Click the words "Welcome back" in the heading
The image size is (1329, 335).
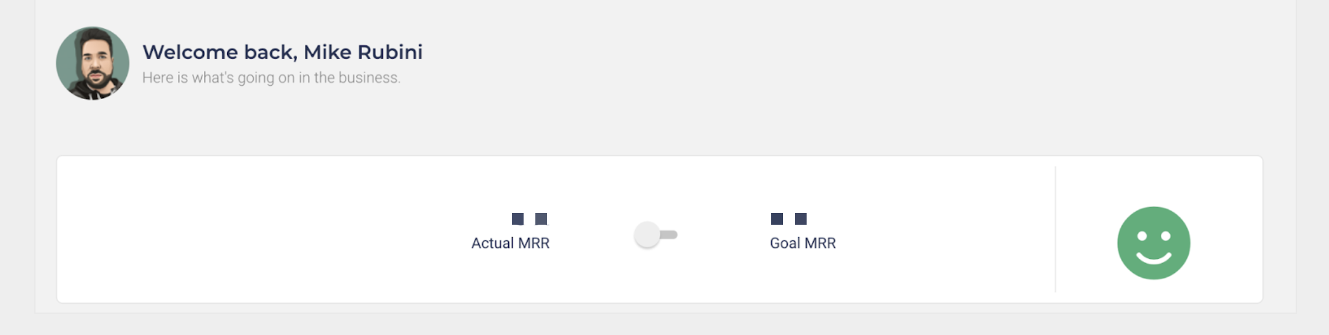(x=219, y=52)
